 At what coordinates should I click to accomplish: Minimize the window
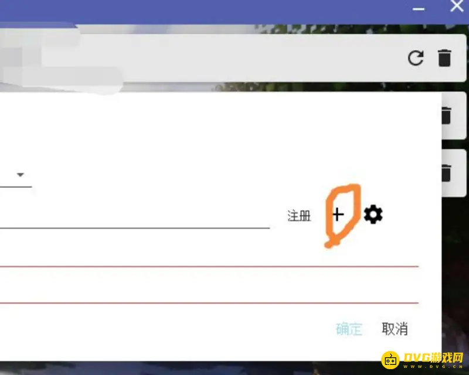pyautogui.click(x=419, y=9)
